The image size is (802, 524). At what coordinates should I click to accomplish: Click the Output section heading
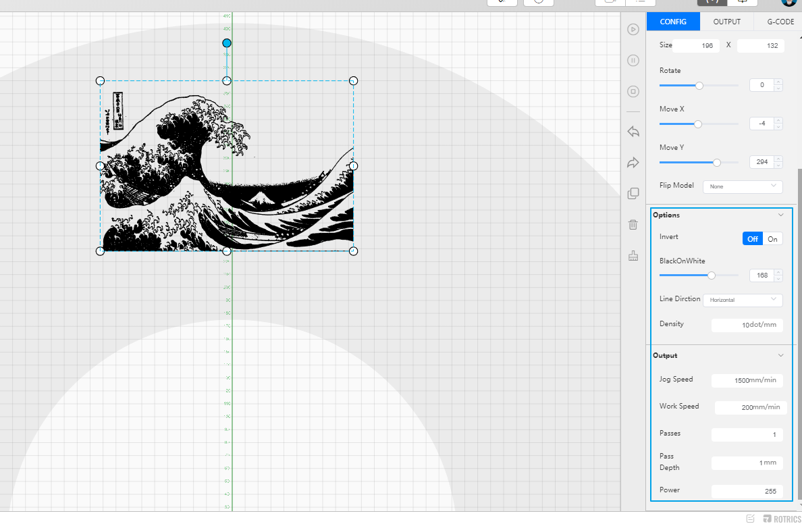pos(665,355)
